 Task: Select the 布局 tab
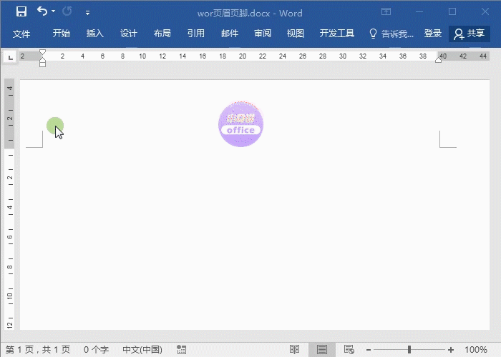pyautogui.click(x=162, y=34)
